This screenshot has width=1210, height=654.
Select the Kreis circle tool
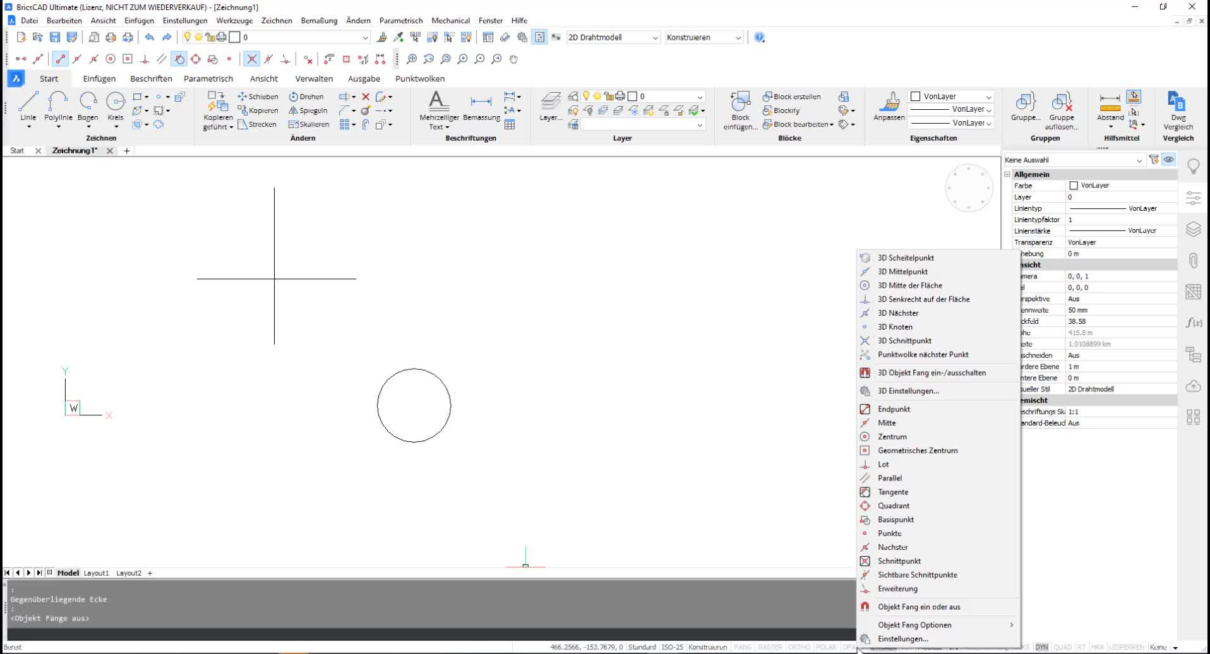point(116,106)
